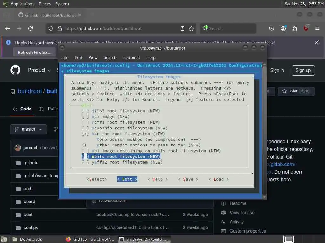This screenshot has height=243, width=325.
Task: Click Refresh Firefox button
Action: pyautogui.click(x=35, y=52)
